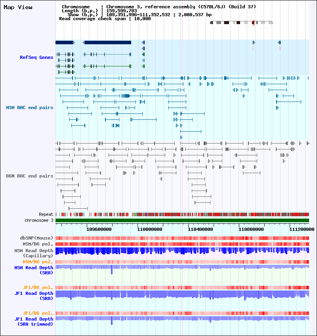Click the red and gray Repeat track bar
The width and height of the screenshot is (317, 336).
[x=182, y=214]
